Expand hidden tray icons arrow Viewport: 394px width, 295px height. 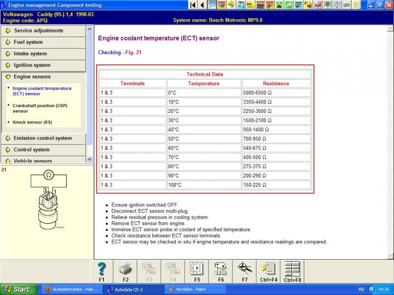pos(372,289)
